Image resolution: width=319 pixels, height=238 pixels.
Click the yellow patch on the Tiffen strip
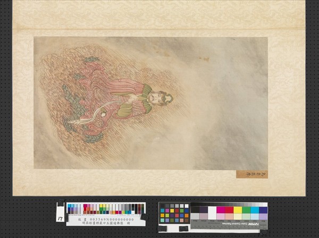pos(238,210)
